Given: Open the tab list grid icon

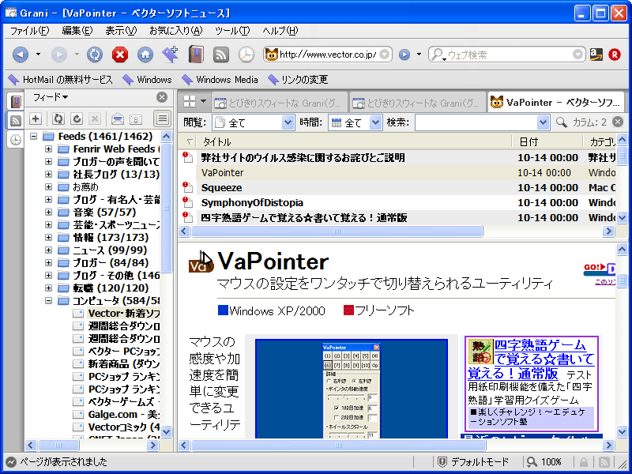Looking at the screenshot, I should pyautogui.click(x=190, y=102).
